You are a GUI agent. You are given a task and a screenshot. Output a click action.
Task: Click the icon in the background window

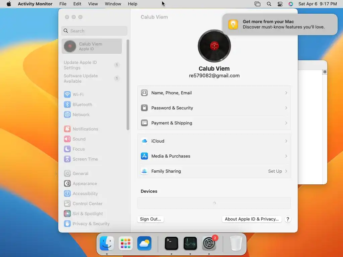click(325, 72)
